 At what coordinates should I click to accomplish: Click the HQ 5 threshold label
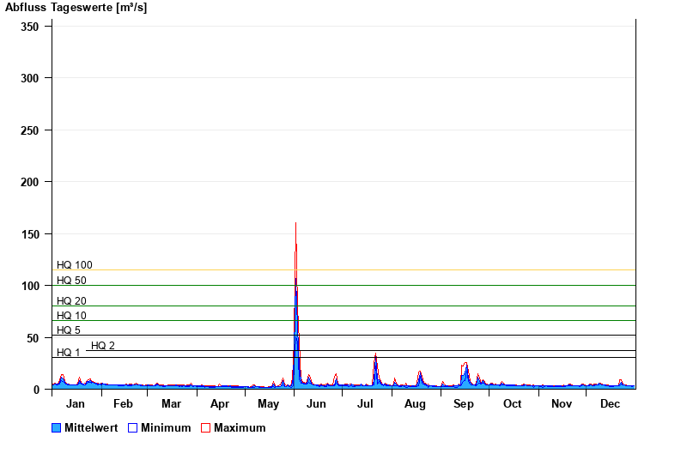coord(69,330)
